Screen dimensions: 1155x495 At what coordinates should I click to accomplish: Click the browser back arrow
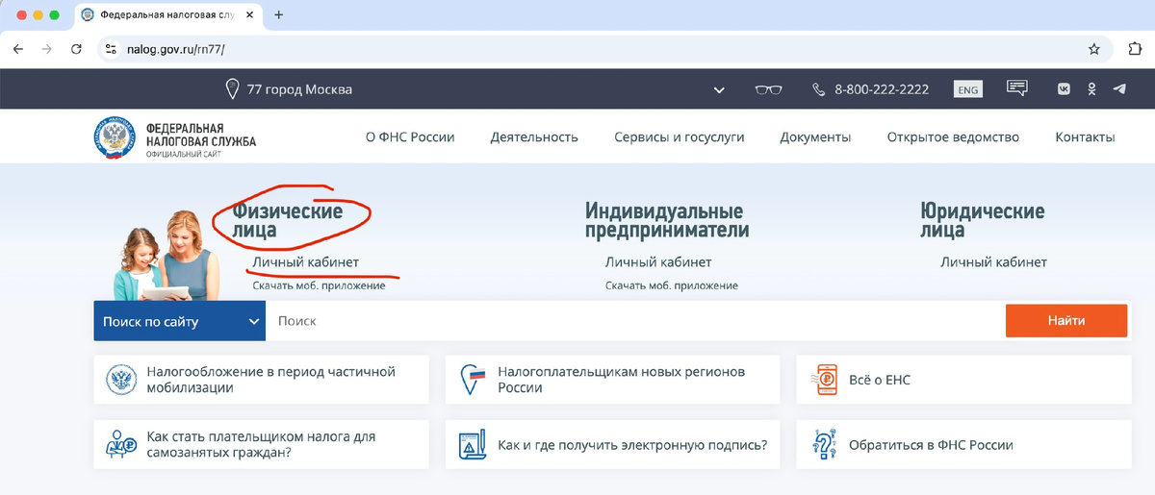(x=18, y=49)
